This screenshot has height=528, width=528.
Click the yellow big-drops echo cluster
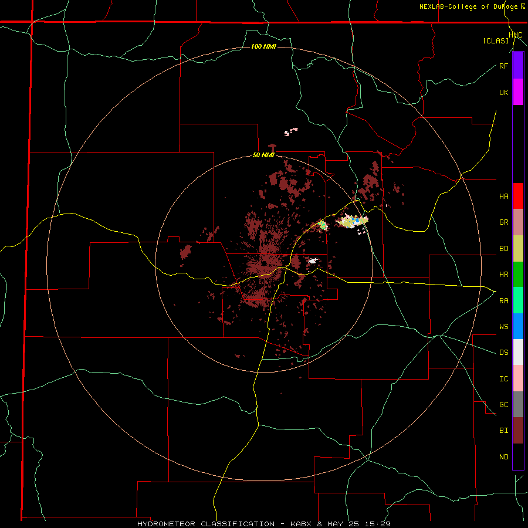click(352, 222)
